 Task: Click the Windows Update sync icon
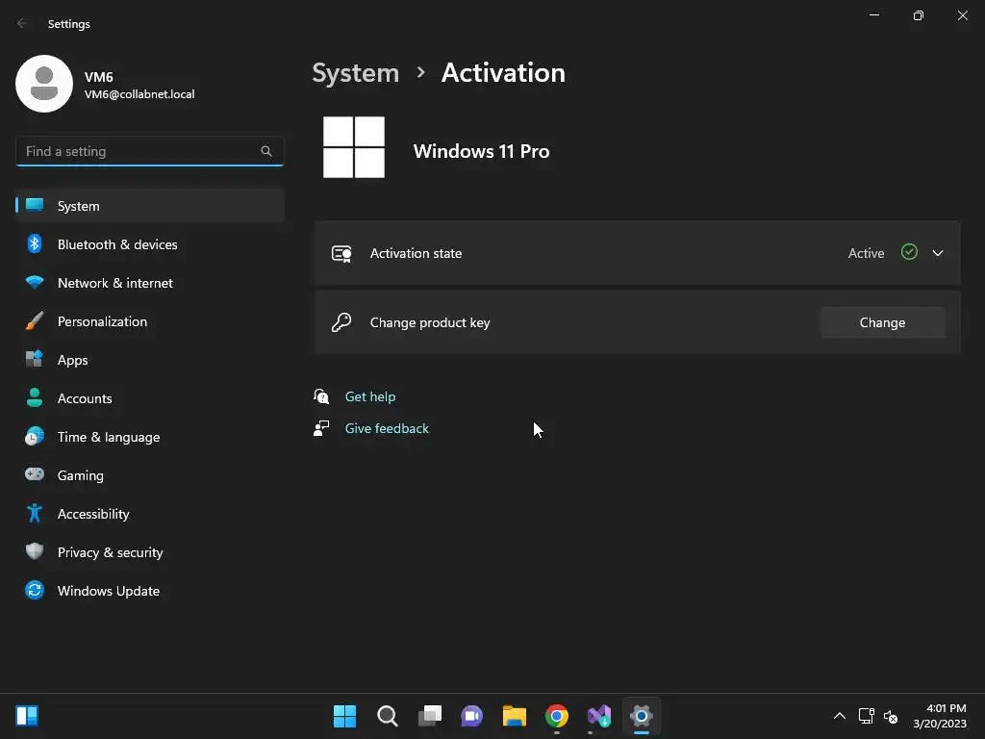click(35, 590)
